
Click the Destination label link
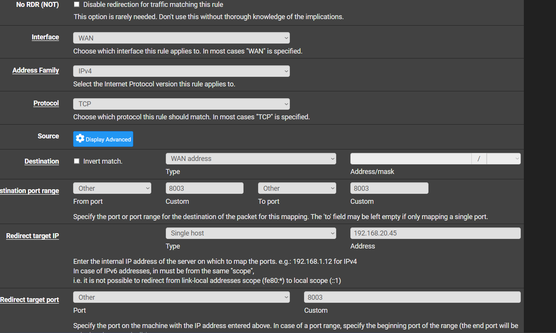[x=42, y=161]
